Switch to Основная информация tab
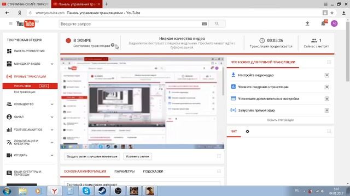350x196 pixels. click(85, 171)
